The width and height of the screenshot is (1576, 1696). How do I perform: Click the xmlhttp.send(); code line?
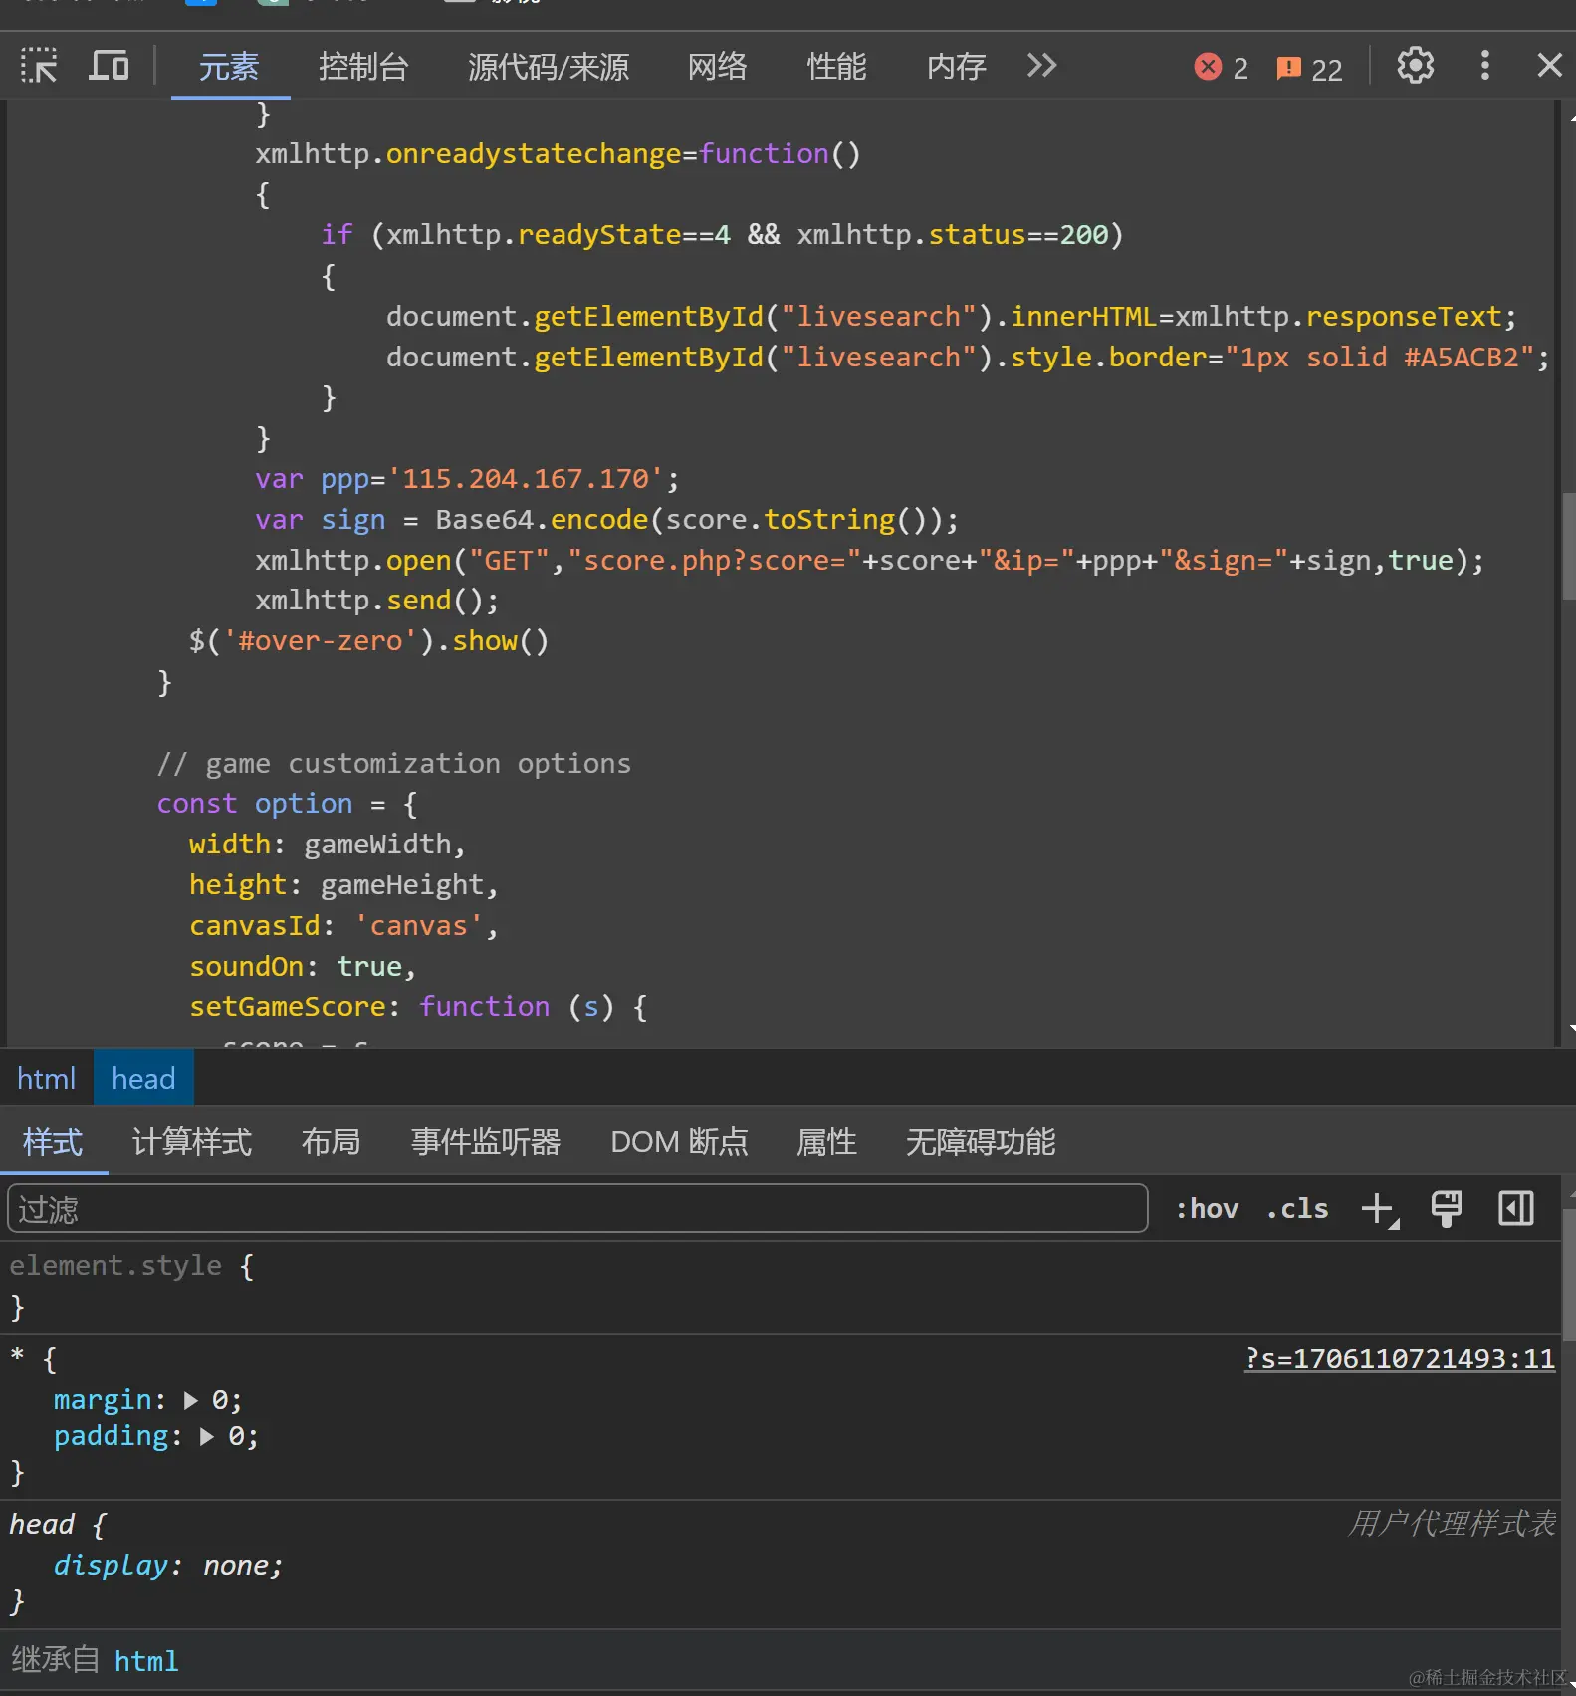[376, 601]
